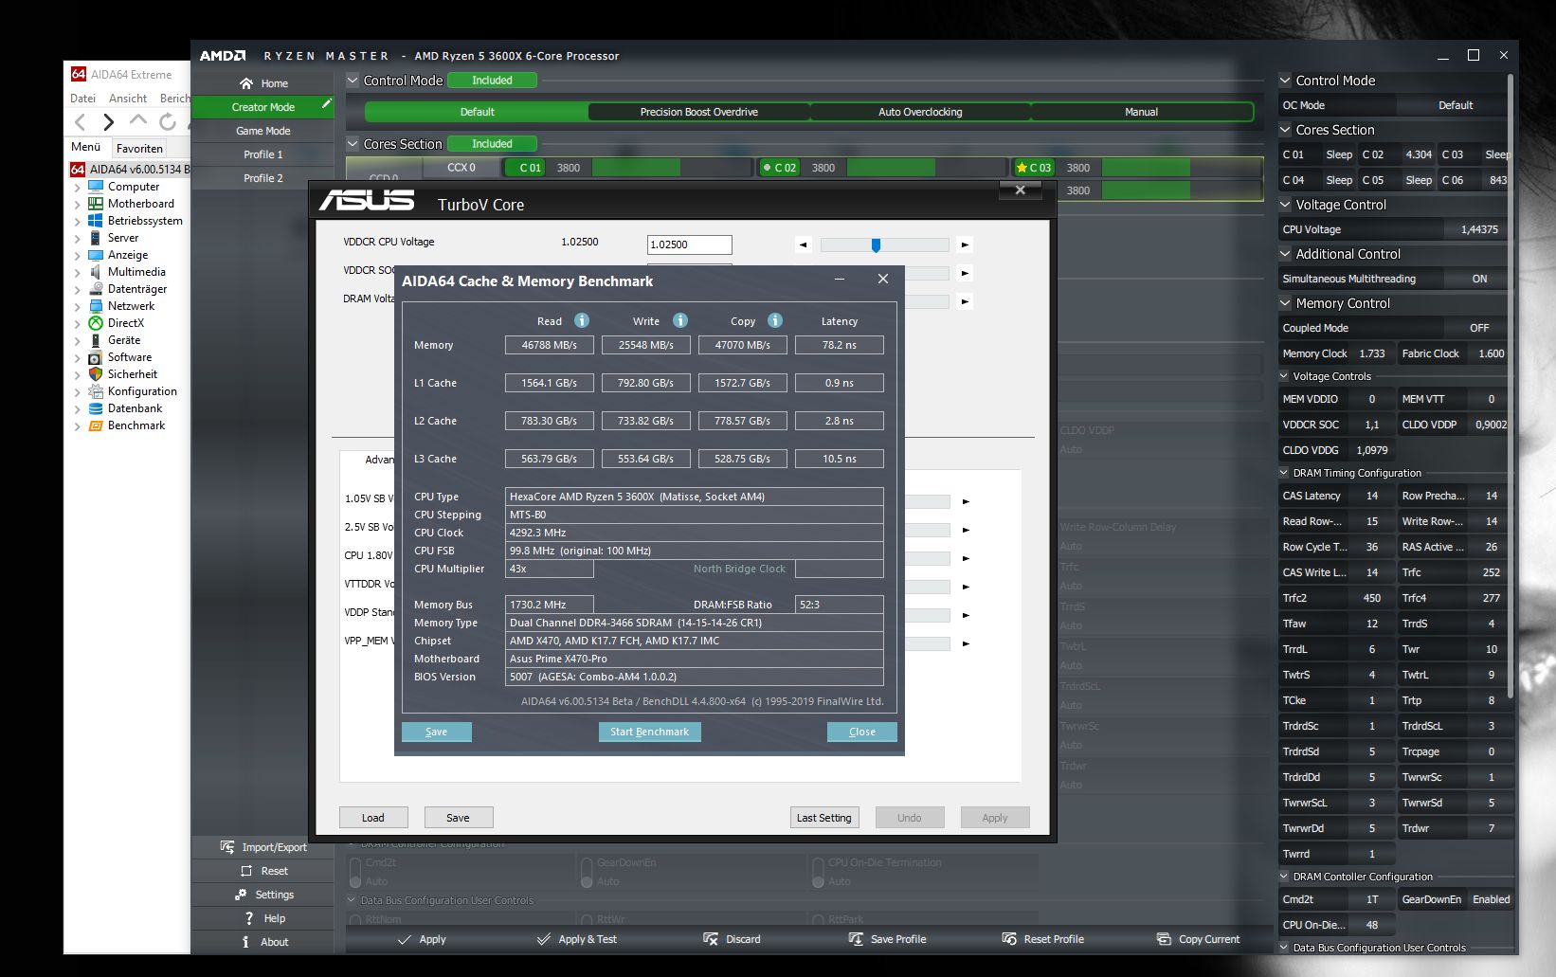This screenshot has height=977, width=1556.
Task: Open Game Mode in Ryzen Master sidebar
Action: (x=263, y=131)
